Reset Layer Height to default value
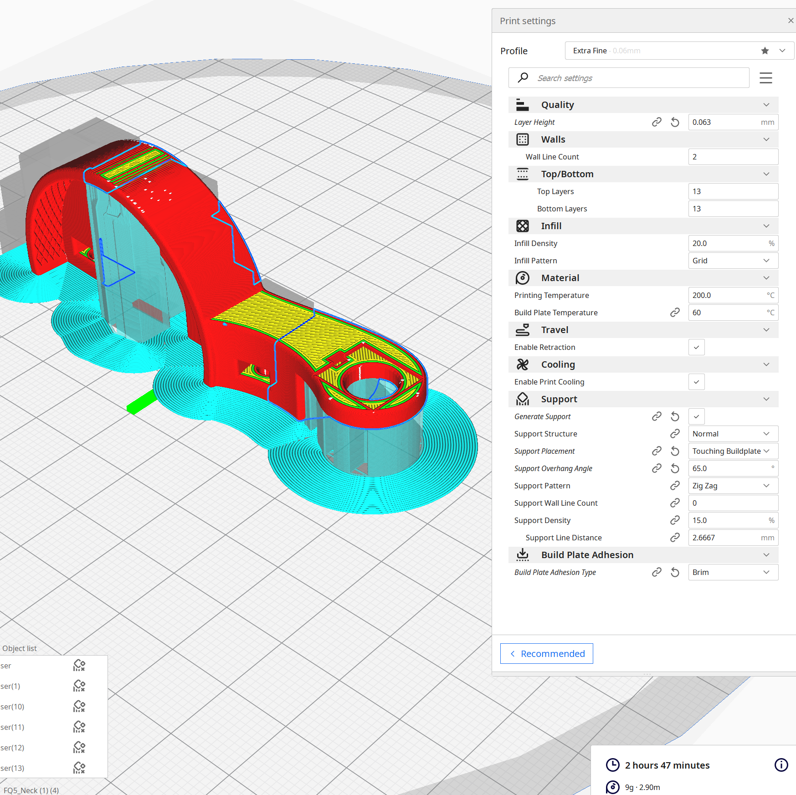This screenshot has height=795, width=796. point(675,122)
